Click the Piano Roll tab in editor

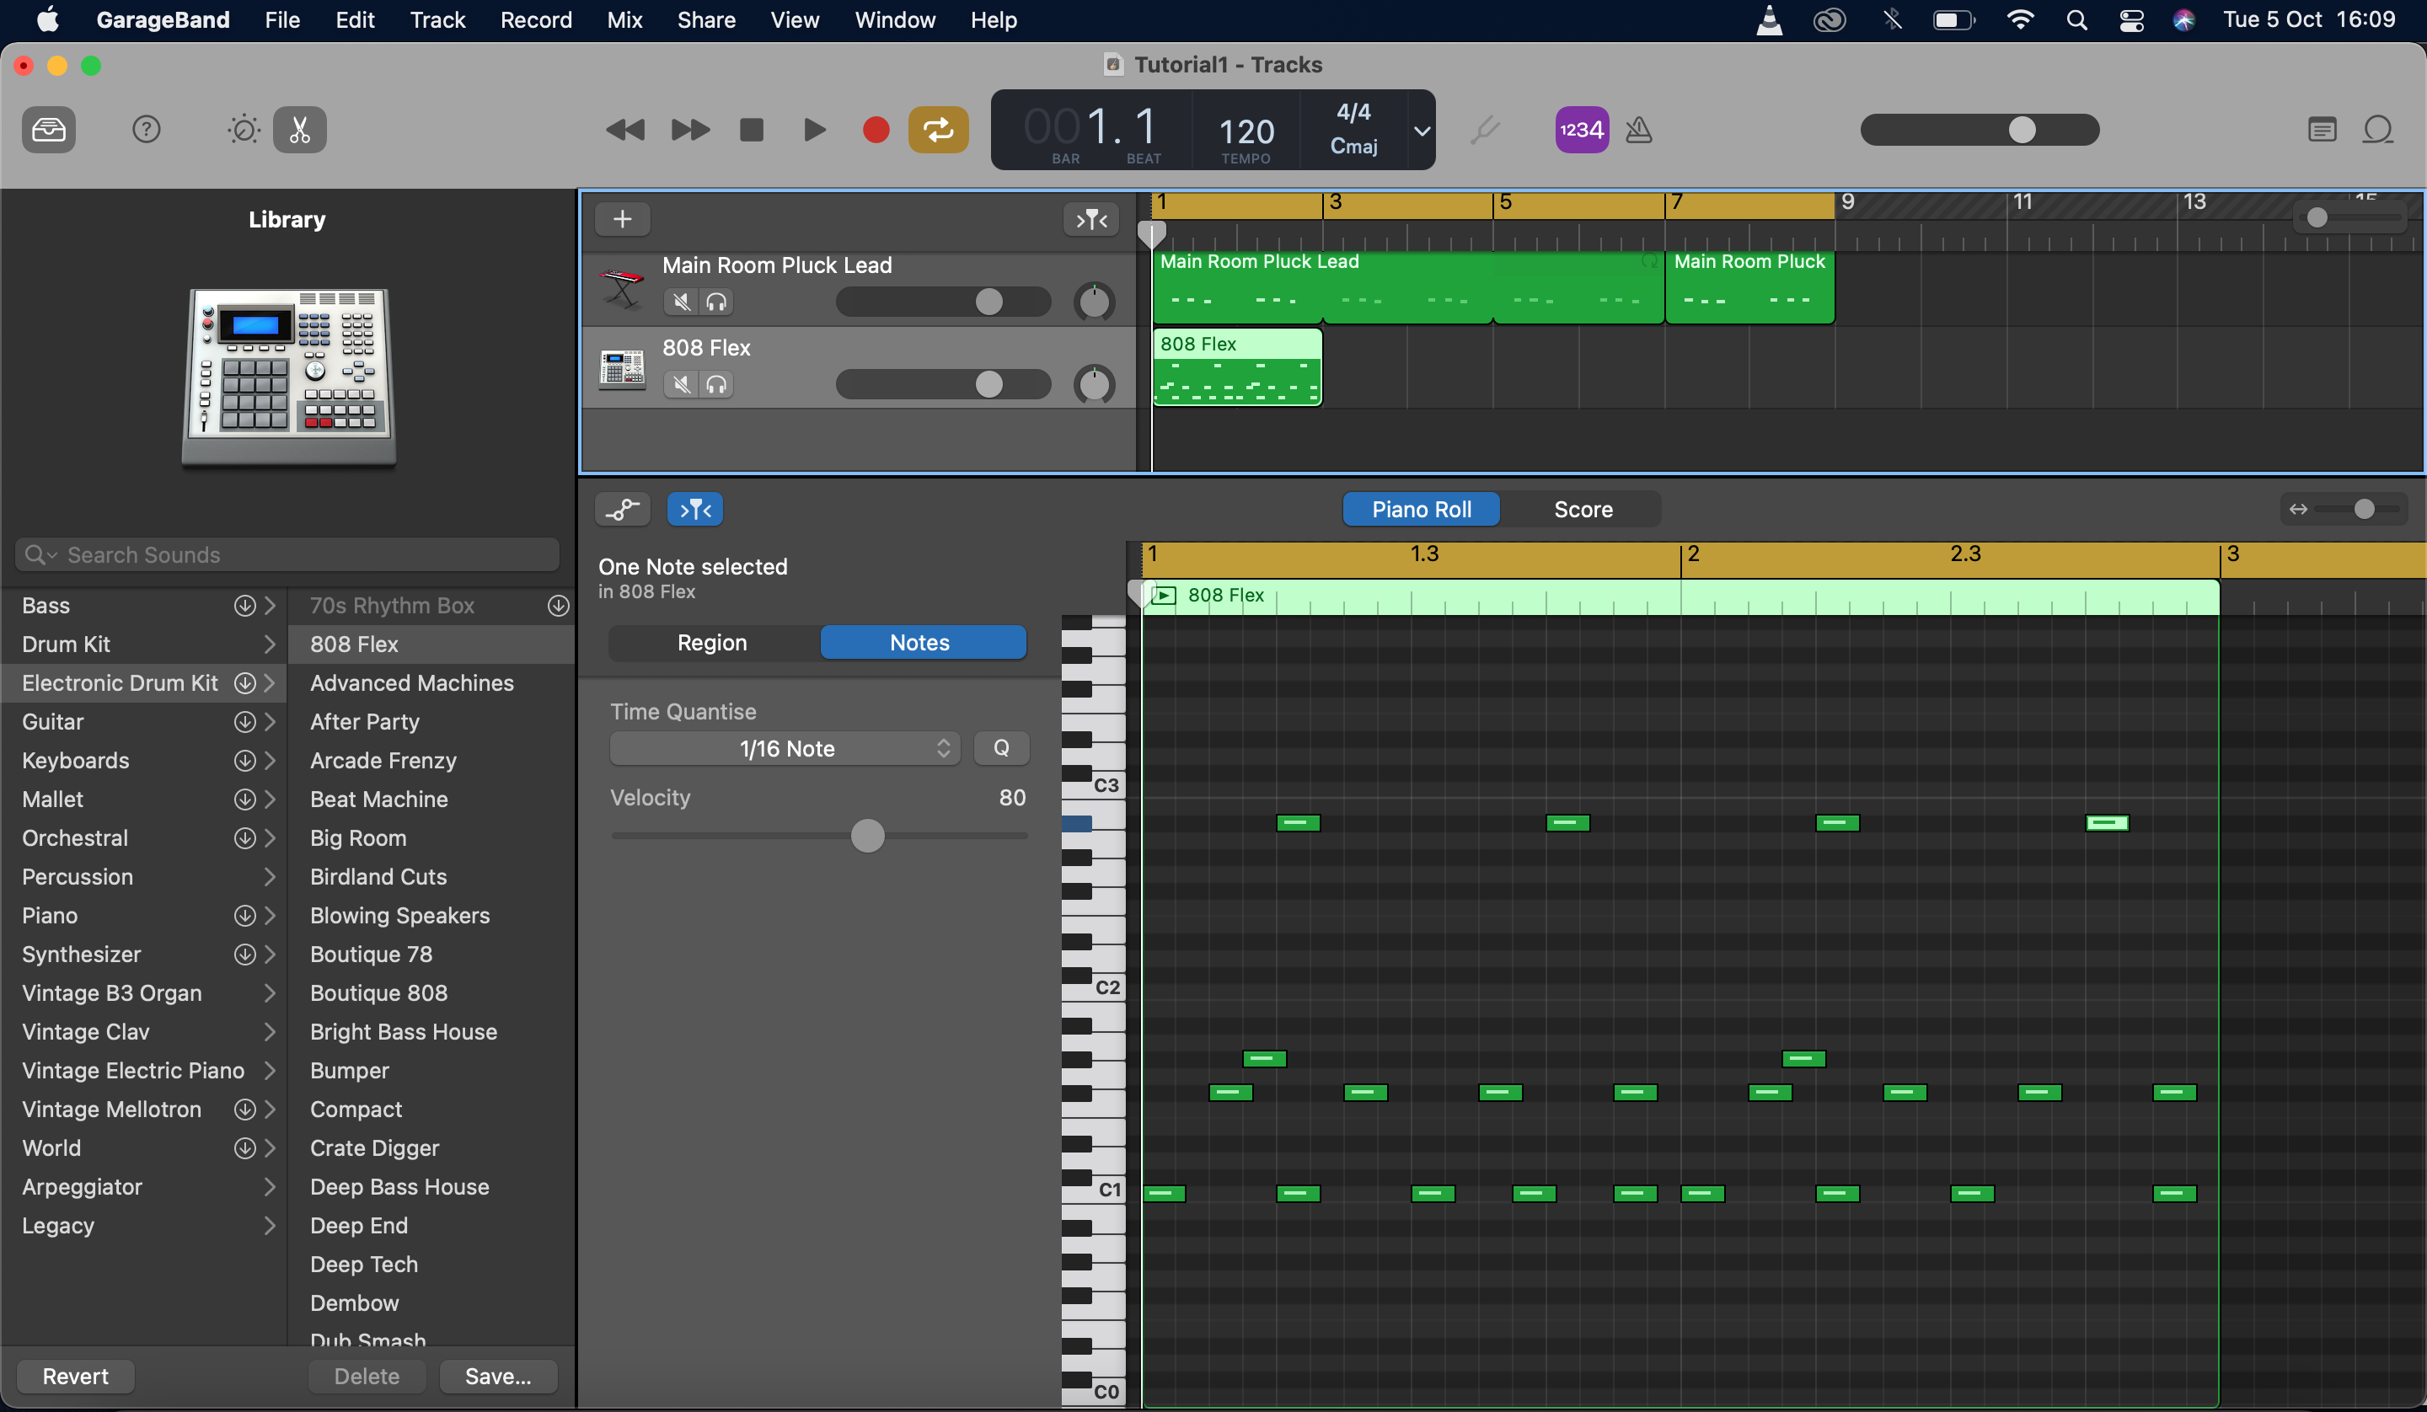point(1422,508)
